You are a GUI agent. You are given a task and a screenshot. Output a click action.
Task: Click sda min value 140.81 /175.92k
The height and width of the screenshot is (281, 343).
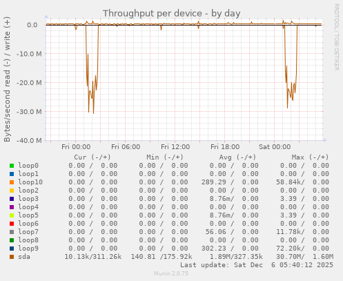tap(161, 257)
